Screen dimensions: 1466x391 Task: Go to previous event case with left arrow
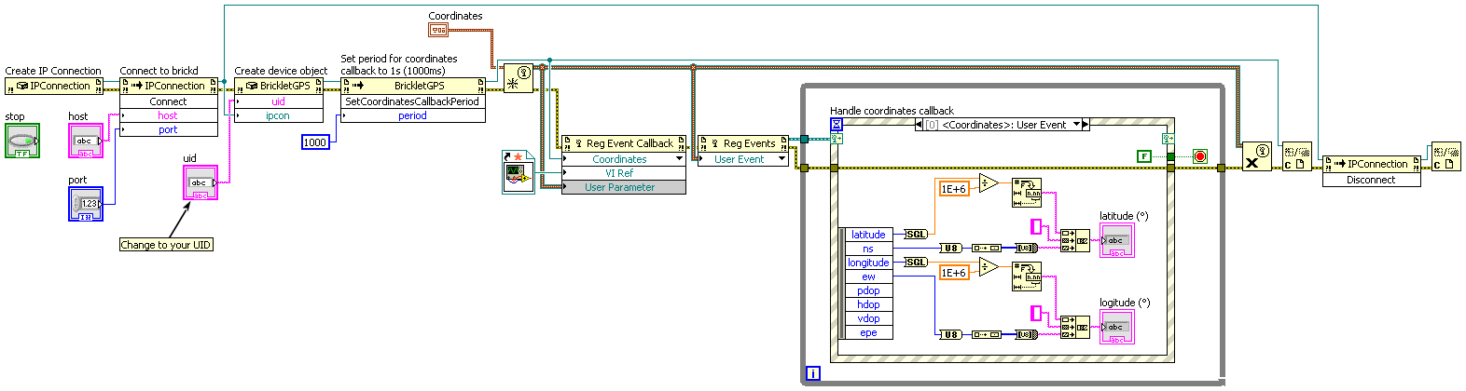[x=920, y=125]
